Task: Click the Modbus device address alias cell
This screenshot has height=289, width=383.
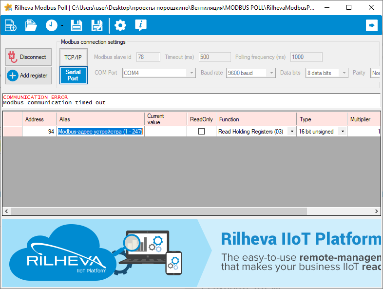Action: coord(100,132)
